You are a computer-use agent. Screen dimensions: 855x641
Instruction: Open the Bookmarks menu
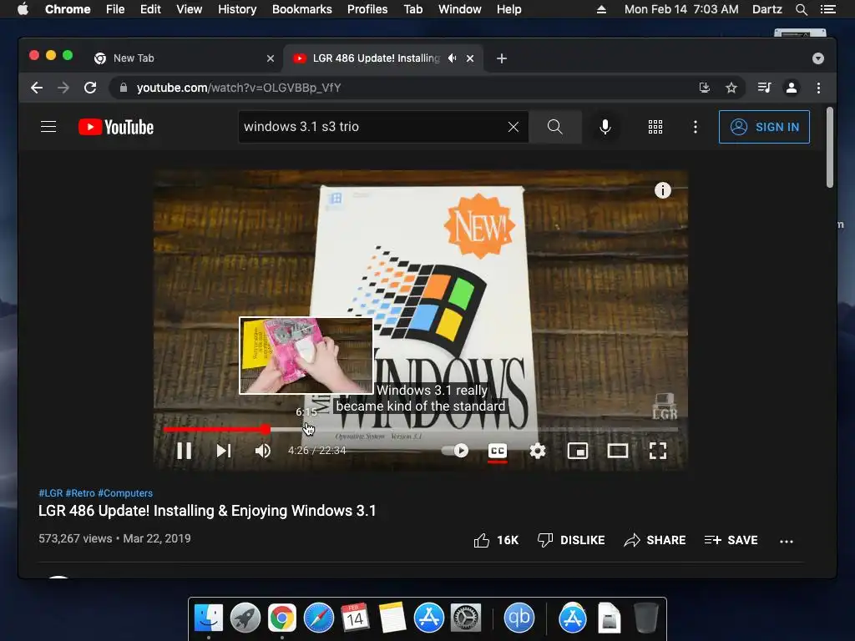(x=302, y=9)
